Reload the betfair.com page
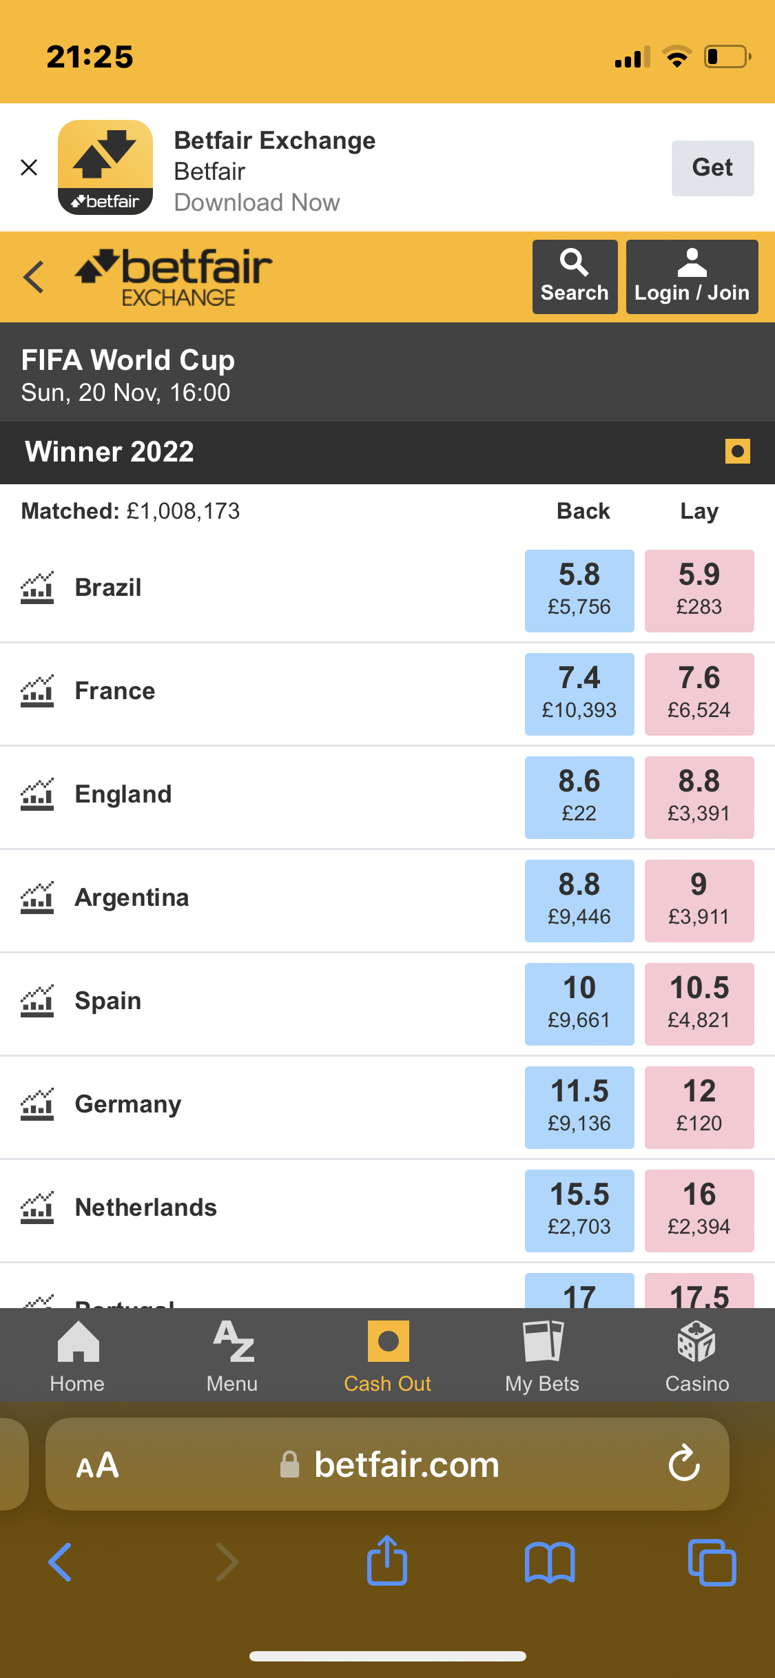Image resolution: width=775 pixels, height=1678 pixels. tap(684, 1463)
